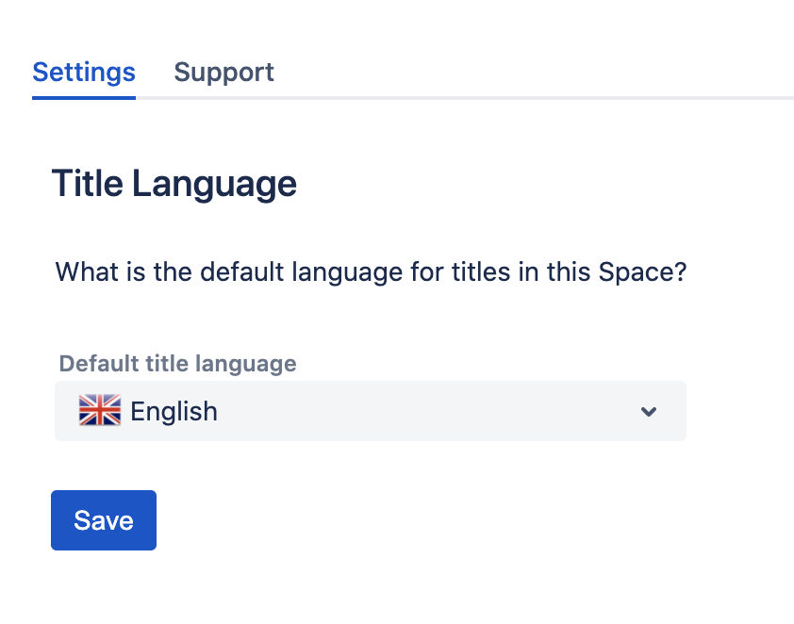Save the title language setting
794x624 pixels.
104,520
